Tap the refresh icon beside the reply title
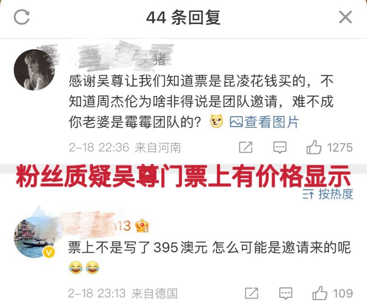 pos(22,17)
